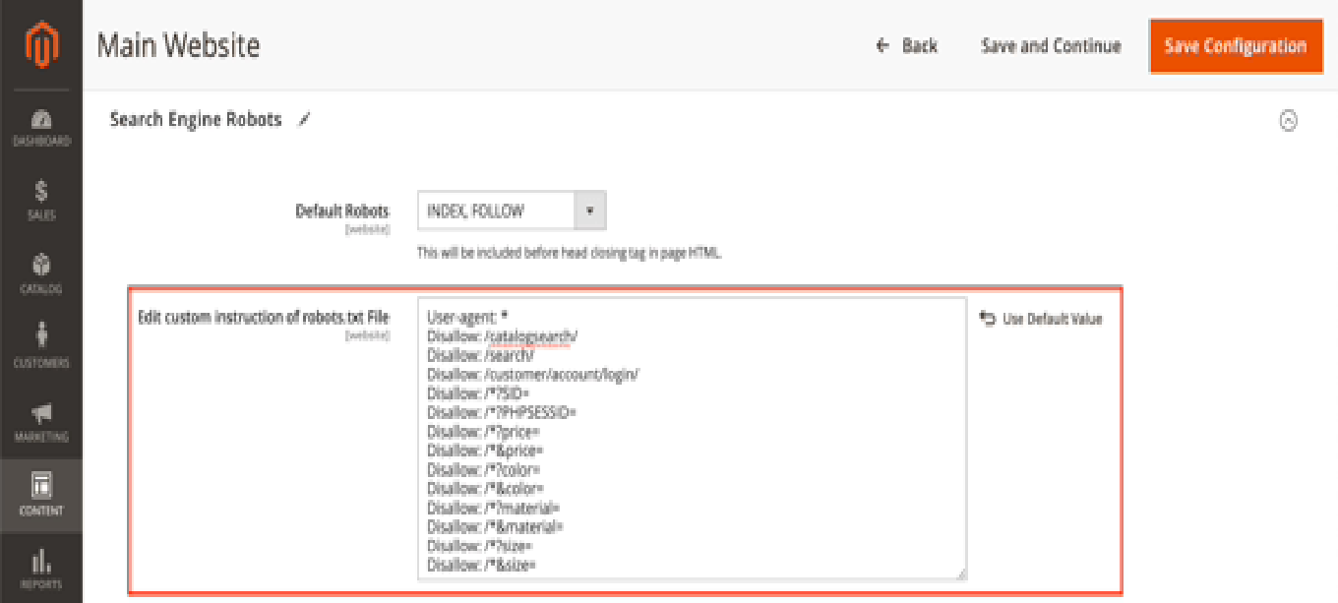
Task: Select the Marketing menu
Action: coord(41,422)
